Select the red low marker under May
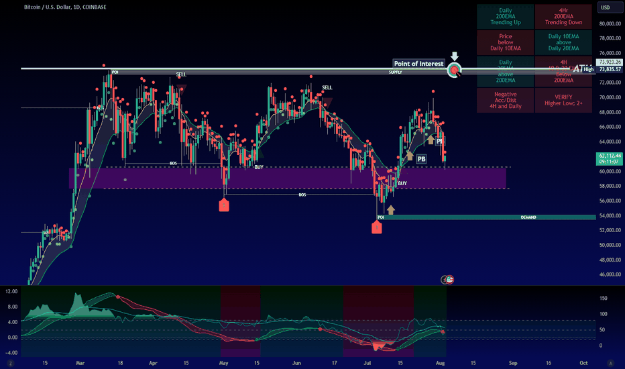 pyautogui.click(x=224, y=205)
